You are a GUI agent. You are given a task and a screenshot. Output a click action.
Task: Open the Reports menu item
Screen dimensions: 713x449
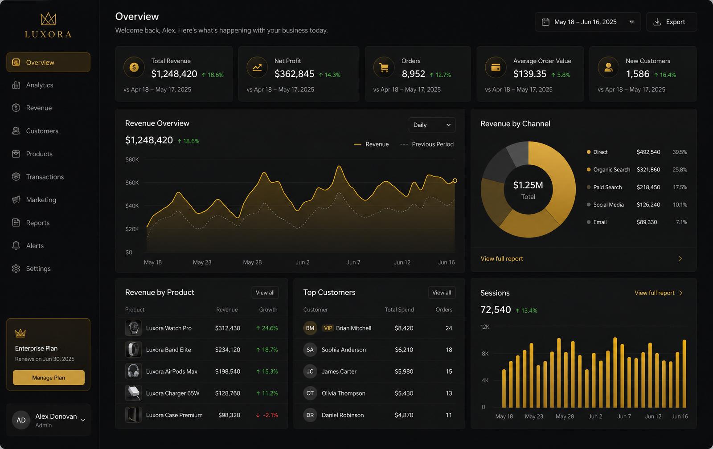click(48, 223)
